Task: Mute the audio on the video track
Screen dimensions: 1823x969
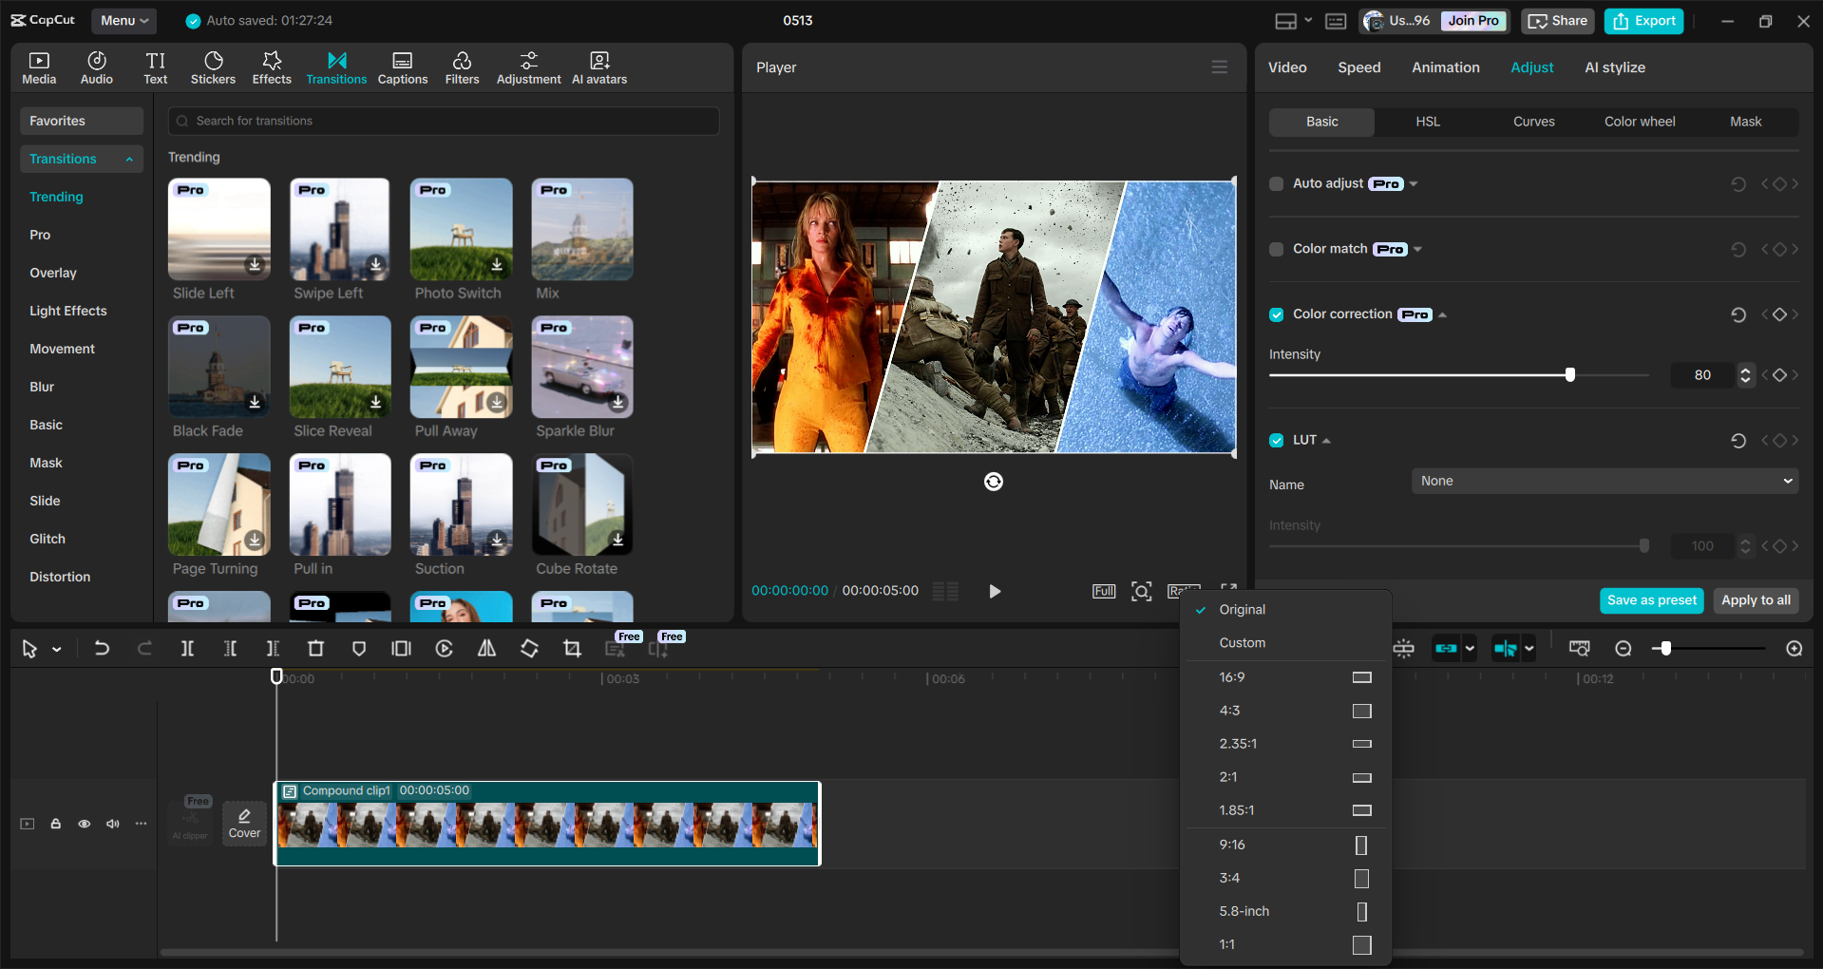Action: pos(113,824)
